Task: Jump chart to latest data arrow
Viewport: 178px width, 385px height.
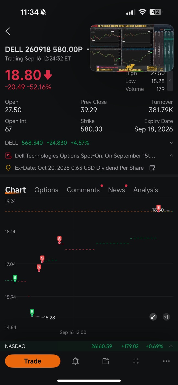Action: 166,317
